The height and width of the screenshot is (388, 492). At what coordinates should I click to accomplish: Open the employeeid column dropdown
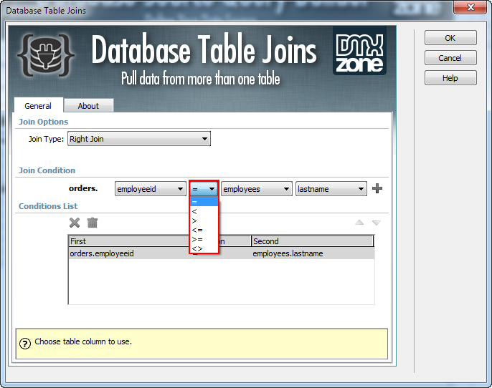(151, 189)
